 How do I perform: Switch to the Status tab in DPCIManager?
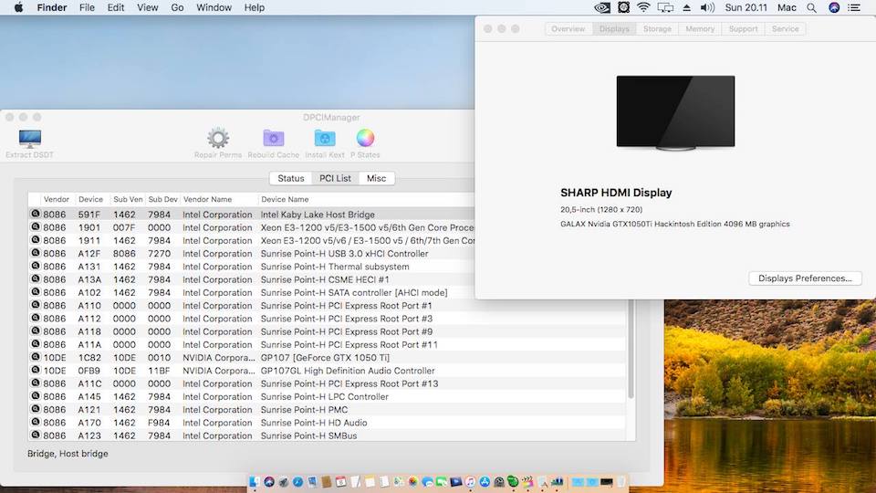point(290,178)
